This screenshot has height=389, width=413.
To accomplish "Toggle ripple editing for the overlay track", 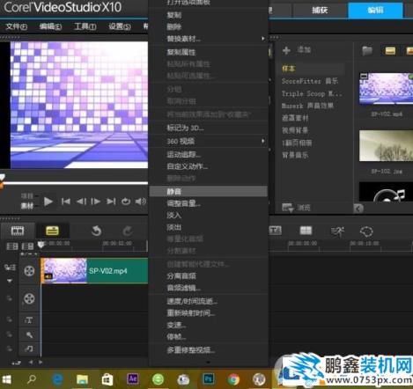I will [10, 298].
